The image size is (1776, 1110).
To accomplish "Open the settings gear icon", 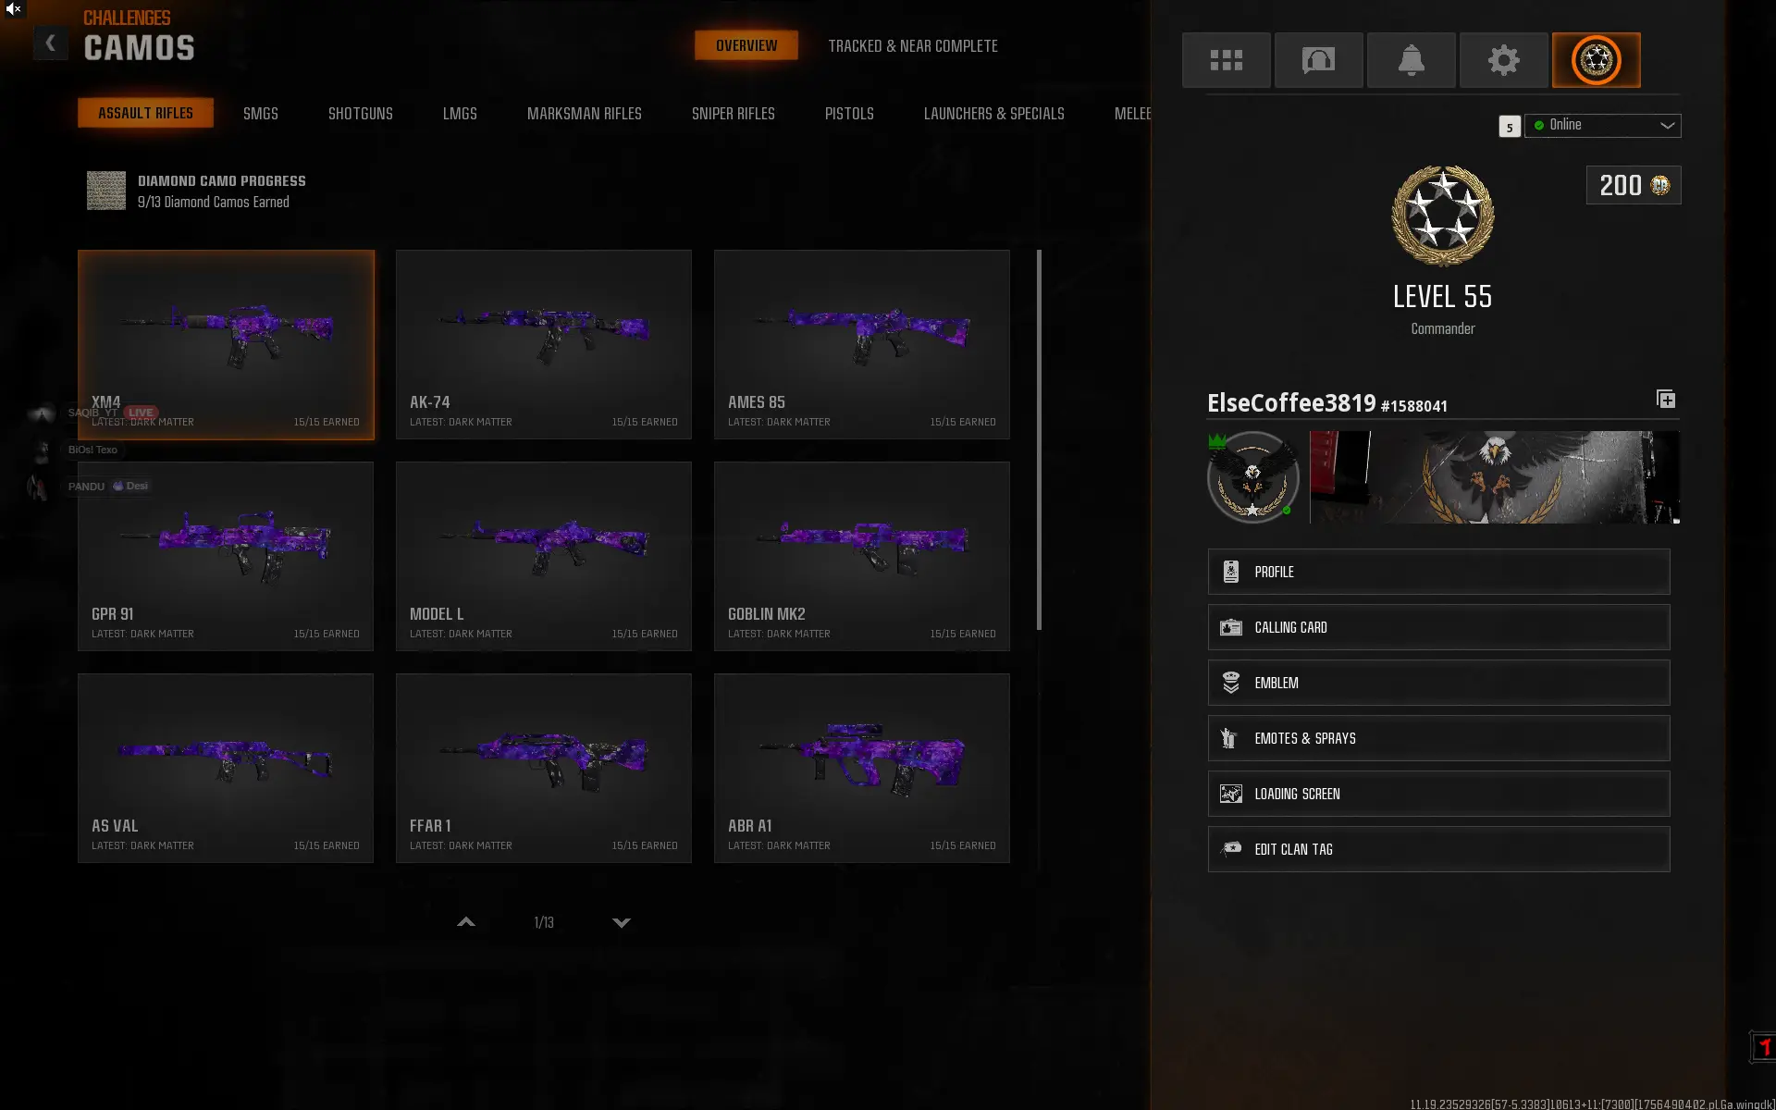I will click(x=1503, y=60).
